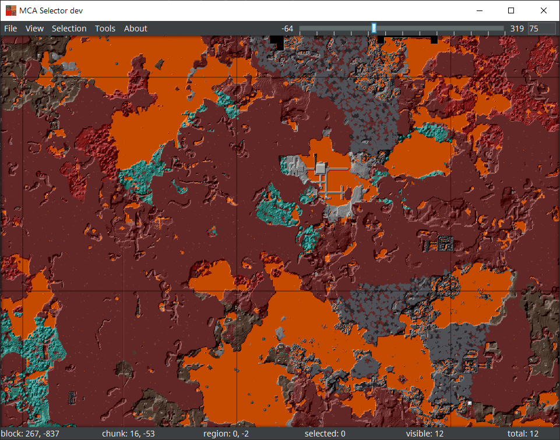Click the blue height slider handle
This screenshot has height=440, width=560.
pyautogui.click(x=373, y=28)
